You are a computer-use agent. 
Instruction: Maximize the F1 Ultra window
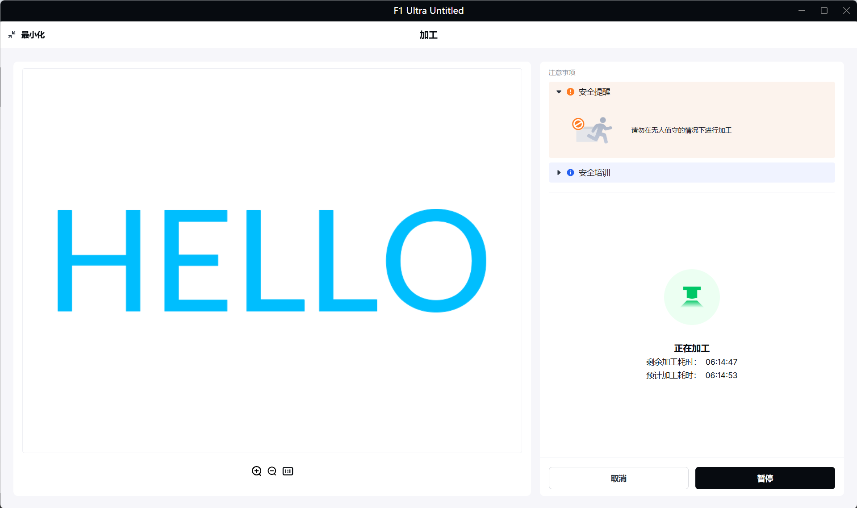(x=824, y=11)
